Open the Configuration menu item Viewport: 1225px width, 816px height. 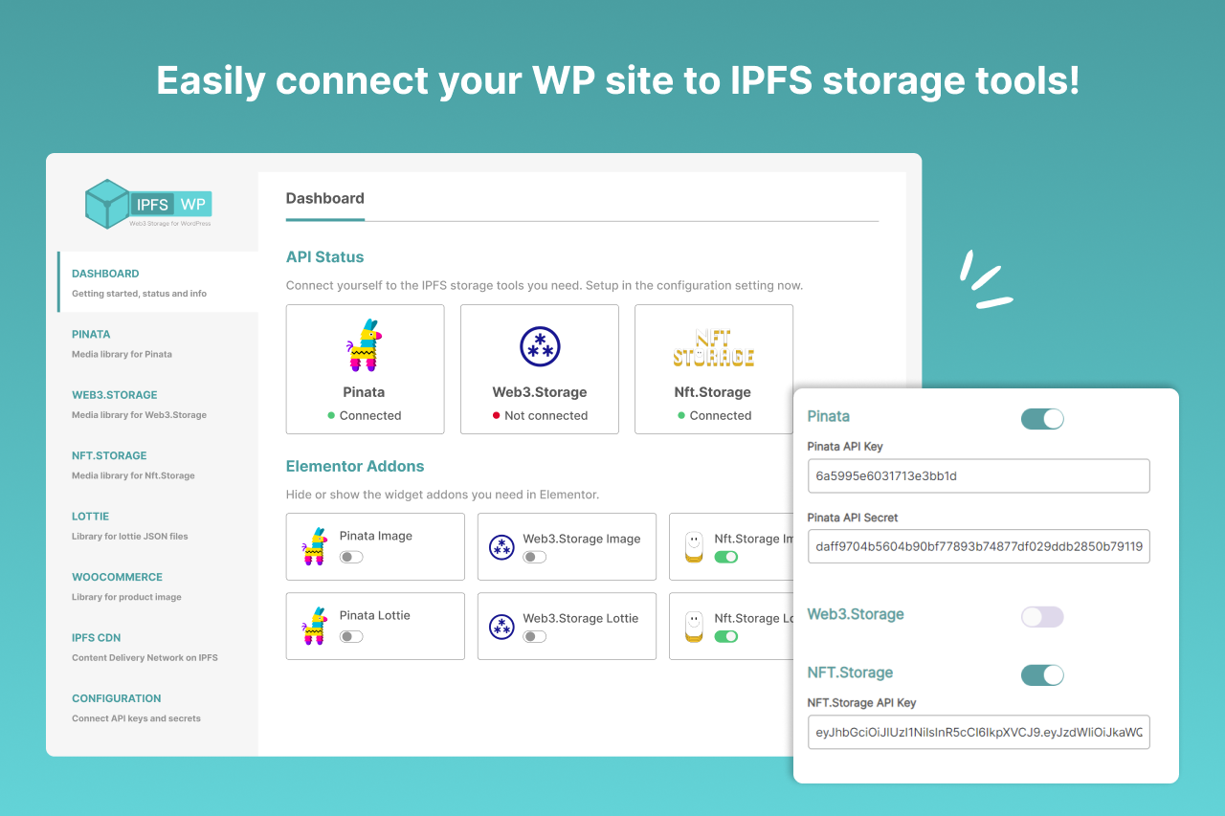tap(158, 708)
